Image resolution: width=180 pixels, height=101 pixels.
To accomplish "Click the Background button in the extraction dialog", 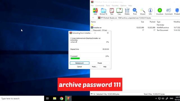I will [x=79, y=63].
